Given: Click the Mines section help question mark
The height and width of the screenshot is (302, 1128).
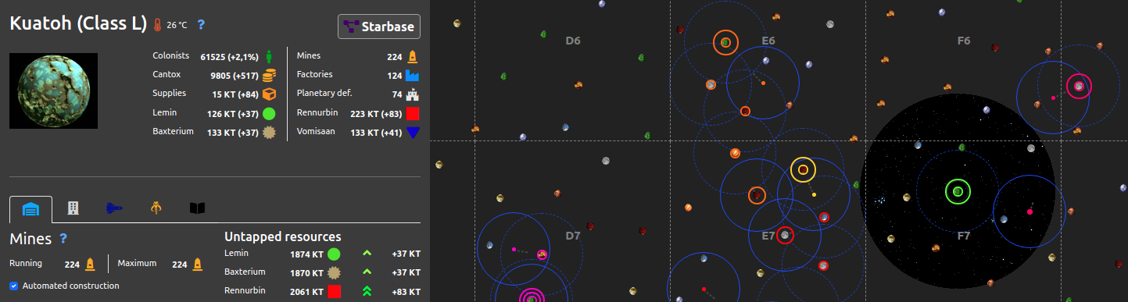Looking at the screenshot, I should click(63, 238).
